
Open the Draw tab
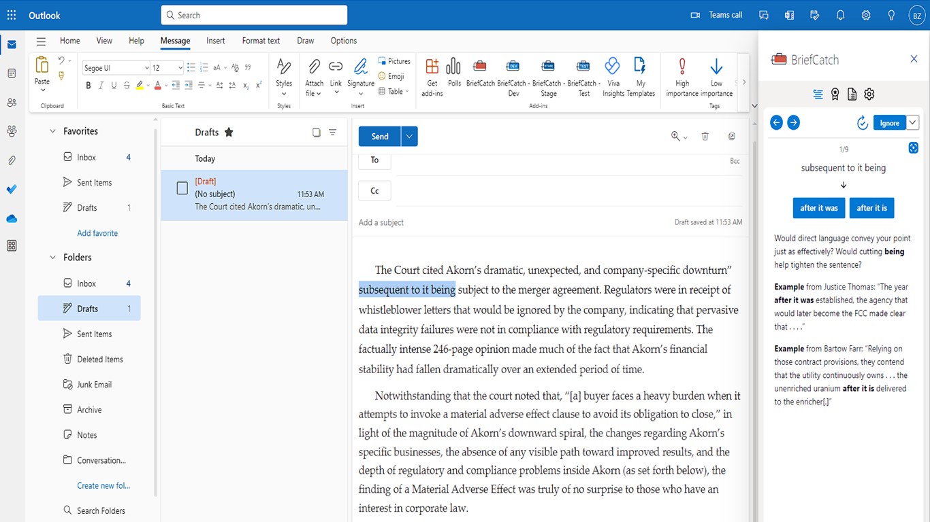coord(306,41)
